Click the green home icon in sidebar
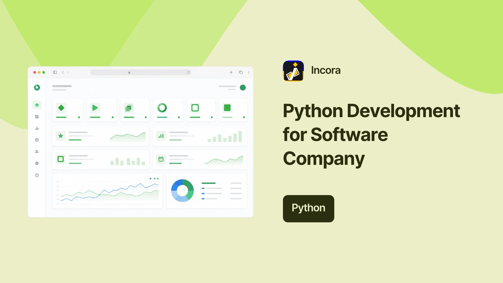This screenshot has width=503, height=283. [x=37, y=105]
